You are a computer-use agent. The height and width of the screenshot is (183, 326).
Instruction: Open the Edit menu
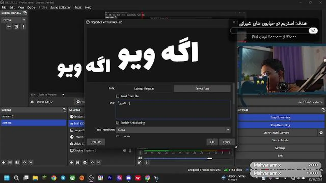[12, 7]
